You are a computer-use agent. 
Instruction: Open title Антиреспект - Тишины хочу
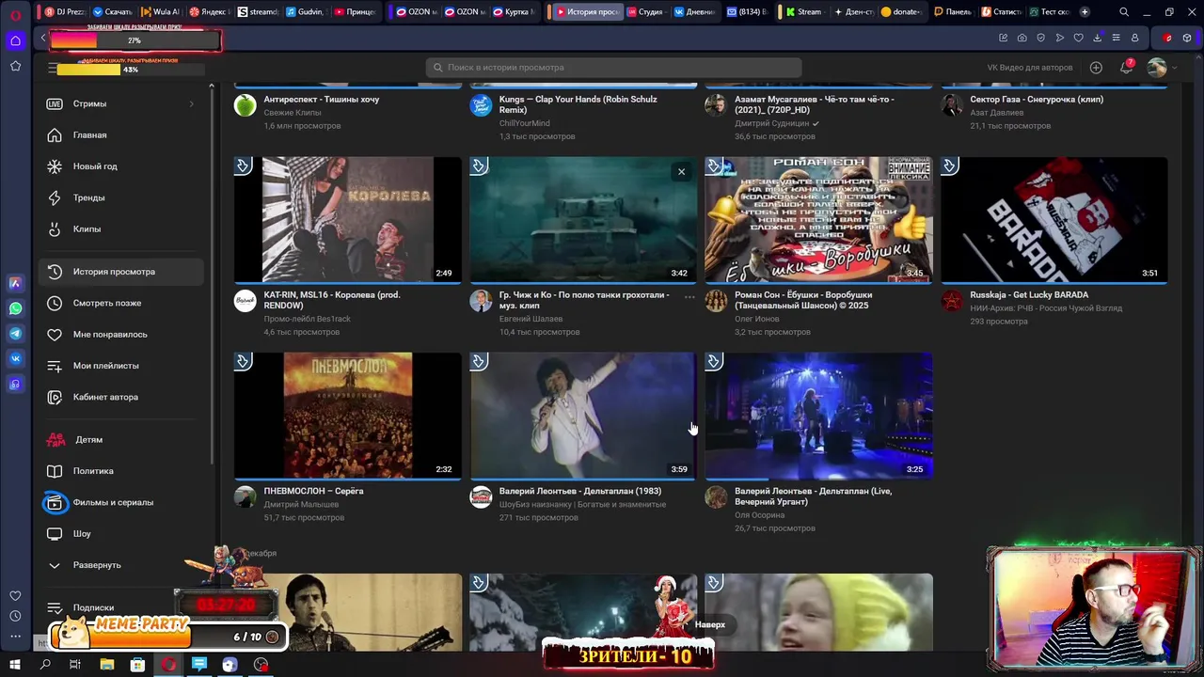point(322,99)
